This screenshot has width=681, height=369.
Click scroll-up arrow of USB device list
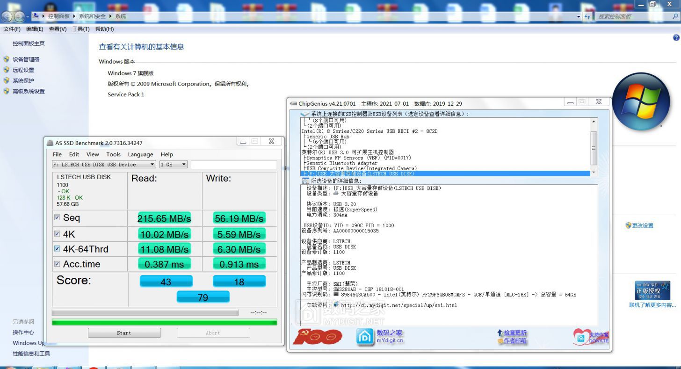coord(594,121)
